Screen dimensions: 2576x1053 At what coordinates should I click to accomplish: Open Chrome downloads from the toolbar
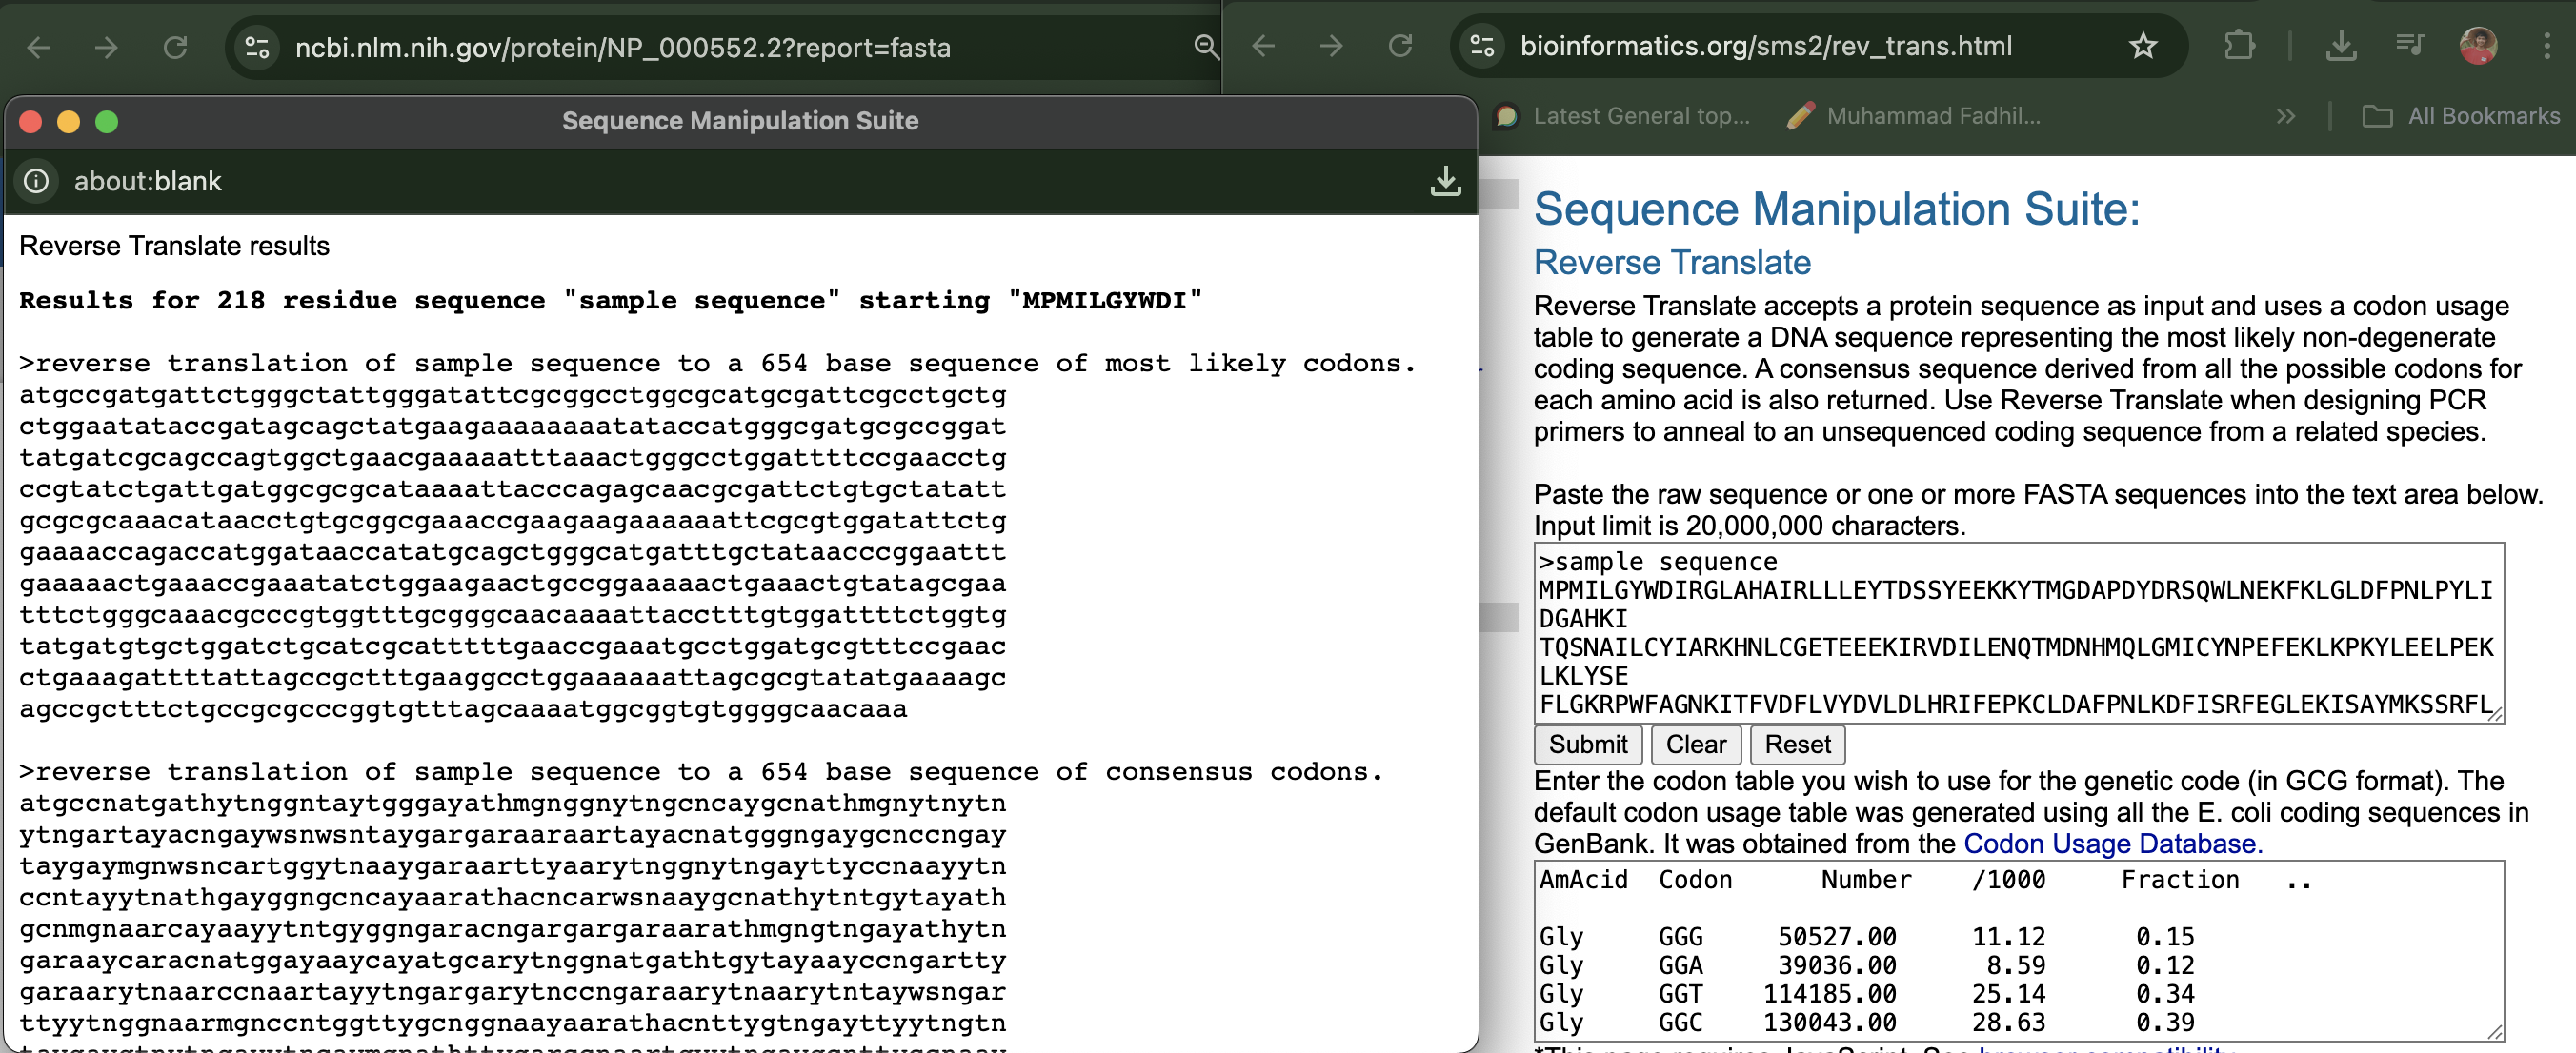click(2340, 46)
